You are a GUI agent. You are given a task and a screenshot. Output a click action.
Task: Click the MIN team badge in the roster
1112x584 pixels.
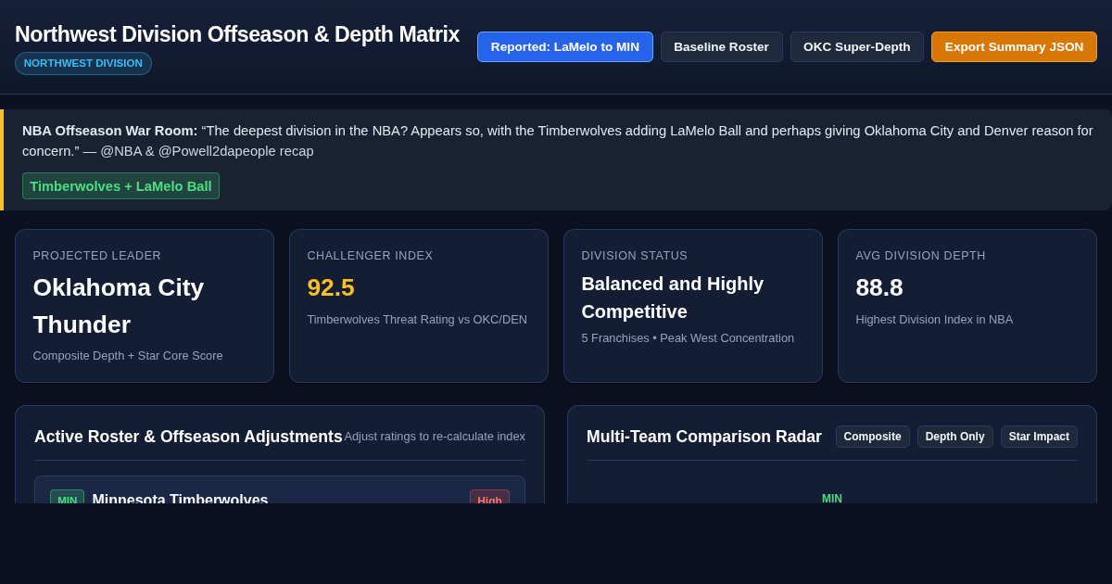coord(67,498)
